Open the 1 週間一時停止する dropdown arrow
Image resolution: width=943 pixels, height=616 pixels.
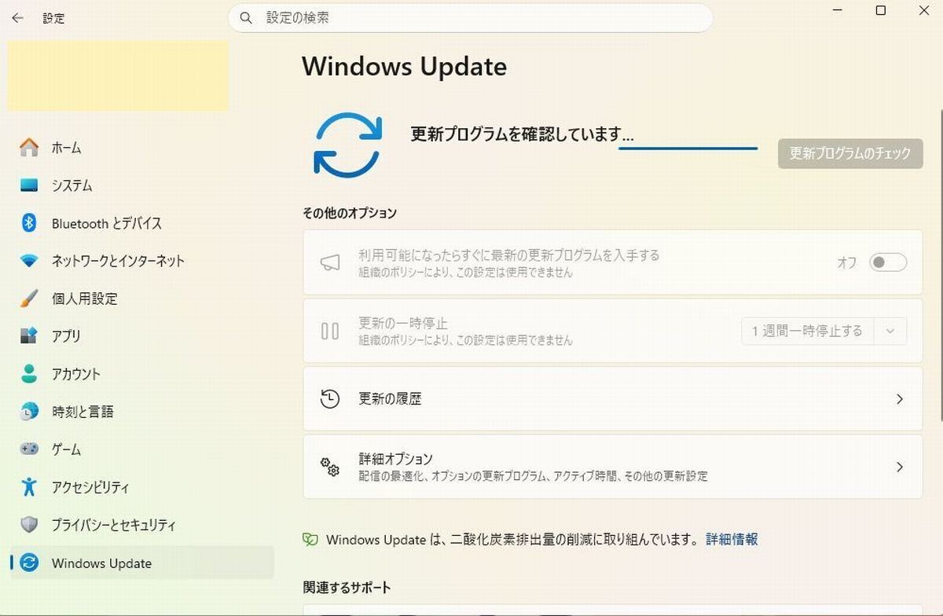click(890, 331)
